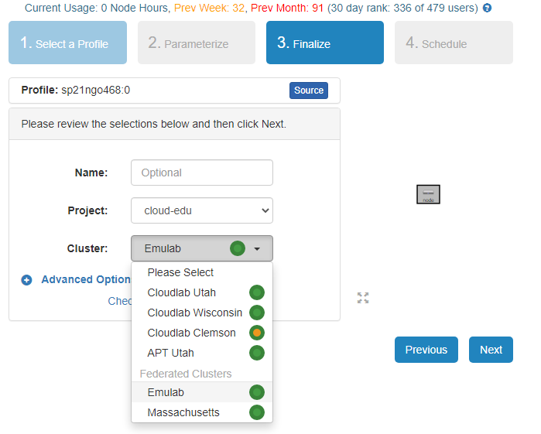The image size is (541, 434).
Task: Choose Cloudlab Wisconsin from cluster list
Action: 194,313
